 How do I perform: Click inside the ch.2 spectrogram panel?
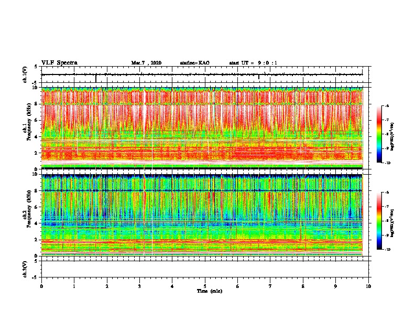coord(202,215)
